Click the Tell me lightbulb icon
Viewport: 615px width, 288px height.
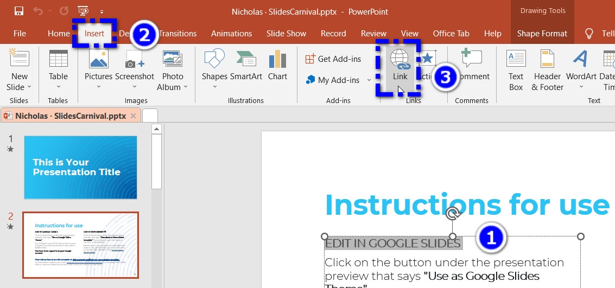coord(589,33)
